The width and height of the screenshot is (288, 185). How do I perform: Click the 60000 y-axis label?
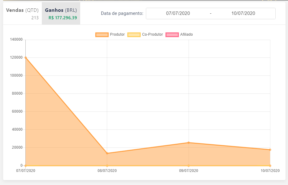pyautogui.click(x=17, y=111)
